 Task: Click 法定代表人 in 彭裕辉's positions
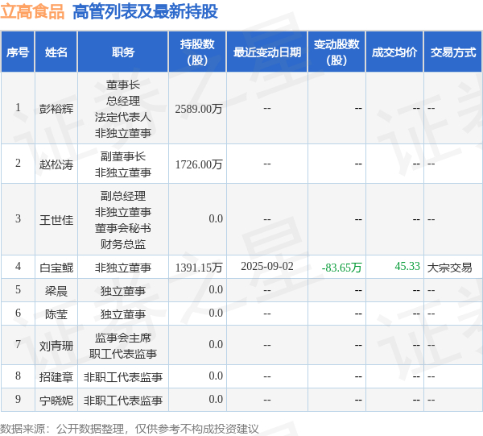[x=123, y=117]
